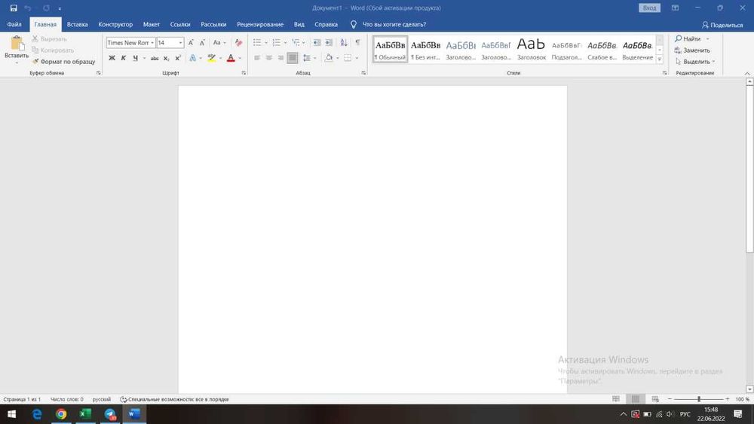This screenshot has width=754, height=424.
Task: Apply superscript formatting
Action: [177, 58]
